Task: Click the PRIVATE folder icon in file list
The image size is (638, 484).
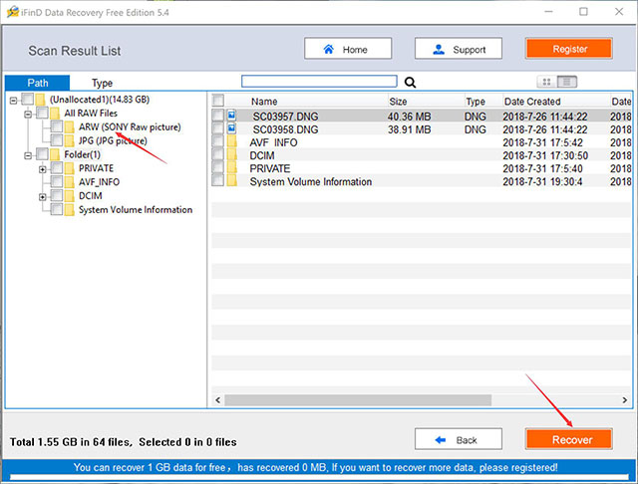Action: click(232, 168)
